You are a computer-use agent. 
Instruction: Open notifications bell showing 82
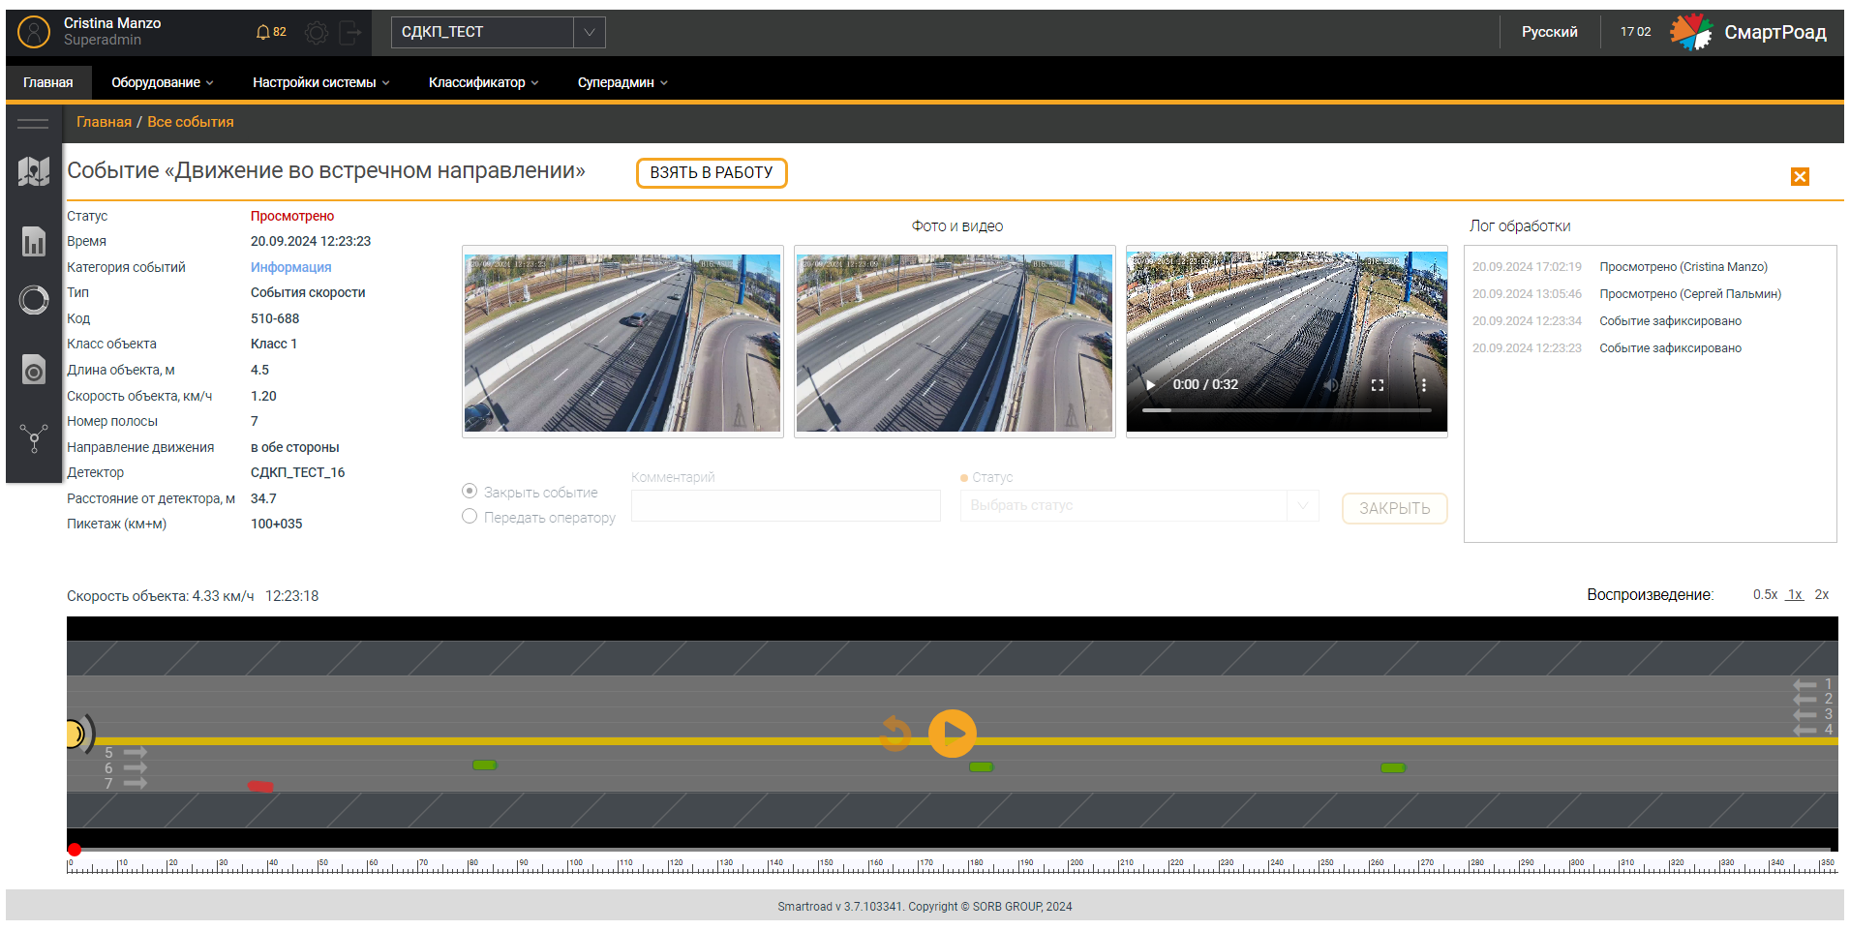click(x=271, y=32)
